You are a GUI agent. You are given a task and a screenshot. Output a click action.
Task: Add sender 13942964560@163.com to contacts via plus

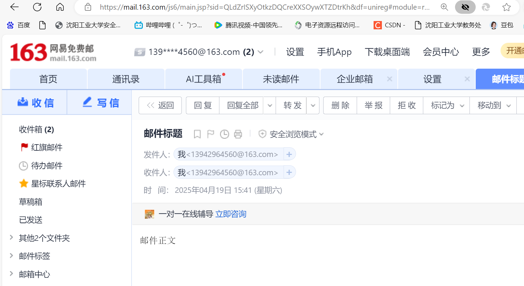pos(289,154)
